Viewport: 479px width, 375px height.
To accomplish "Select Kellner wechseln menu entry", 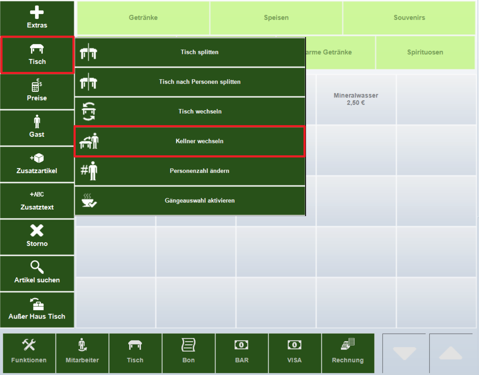I will (x=190, y=141).
